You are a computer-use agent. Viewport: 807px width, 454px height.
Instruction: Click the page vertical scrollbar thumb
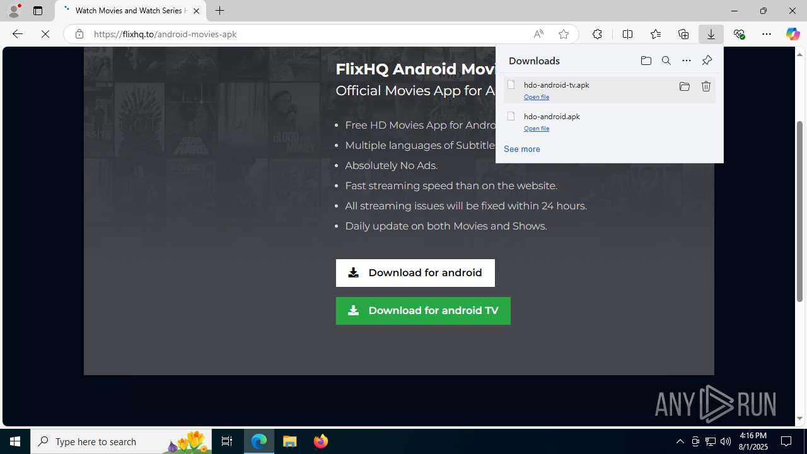click(x=799, y=211)
